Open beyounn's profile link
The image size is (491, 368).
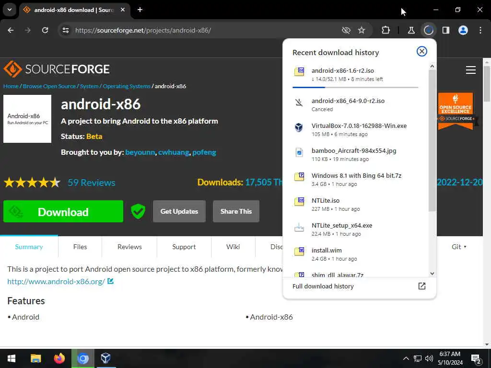coord(140,152)
